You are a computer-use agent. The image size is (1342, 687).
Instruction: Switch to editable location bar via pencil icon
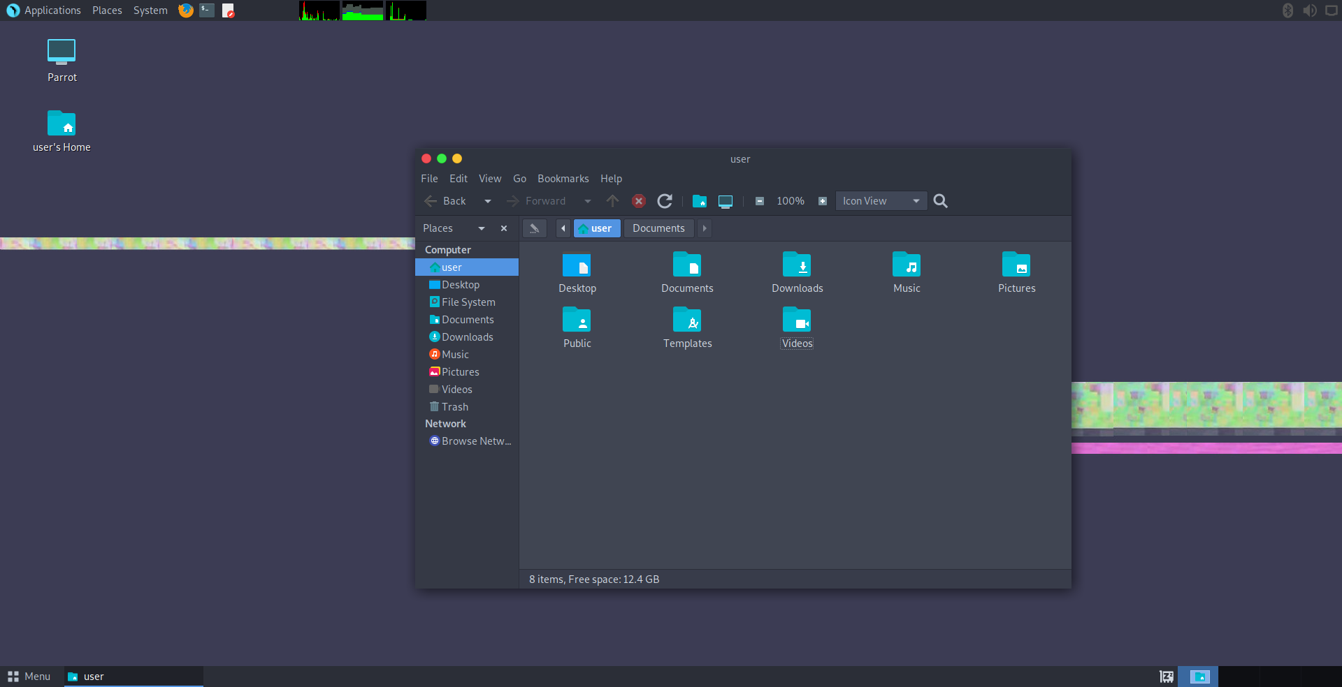(x=534, y=228)
